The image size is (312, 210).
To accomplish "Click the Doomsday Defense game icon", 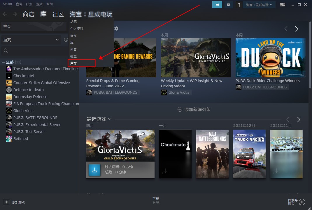I will click(x=9, y=97).
